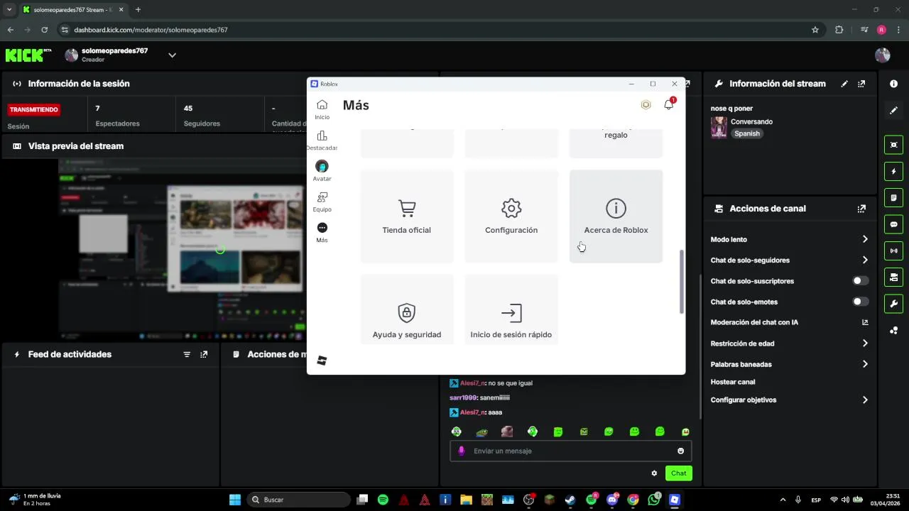909x511 pixels.
Task: Click the Roblox window scrollbar
Action: point(682,282)
